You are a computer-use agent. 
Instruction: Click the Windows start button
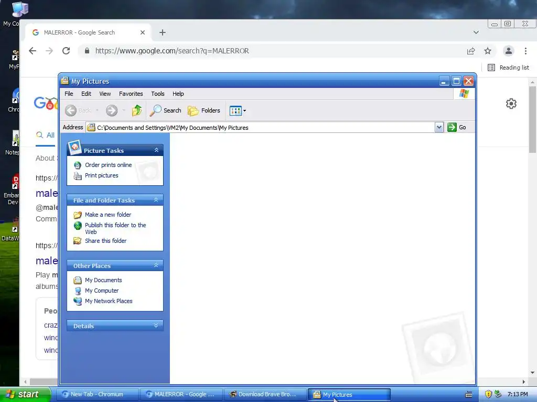25,394
